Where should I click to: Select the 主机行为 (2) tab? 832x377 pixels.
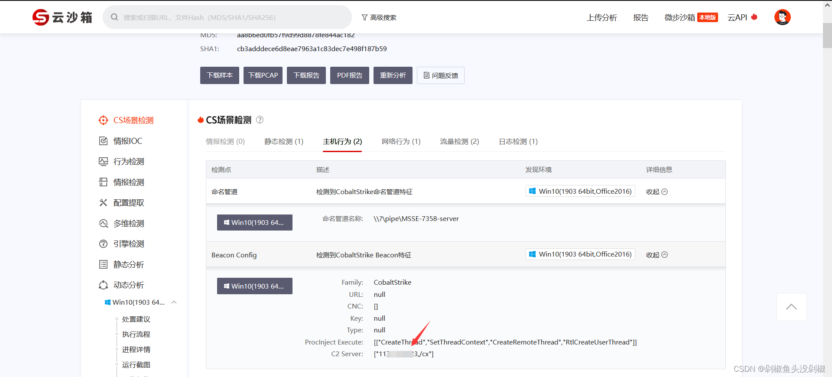(342, 142)
